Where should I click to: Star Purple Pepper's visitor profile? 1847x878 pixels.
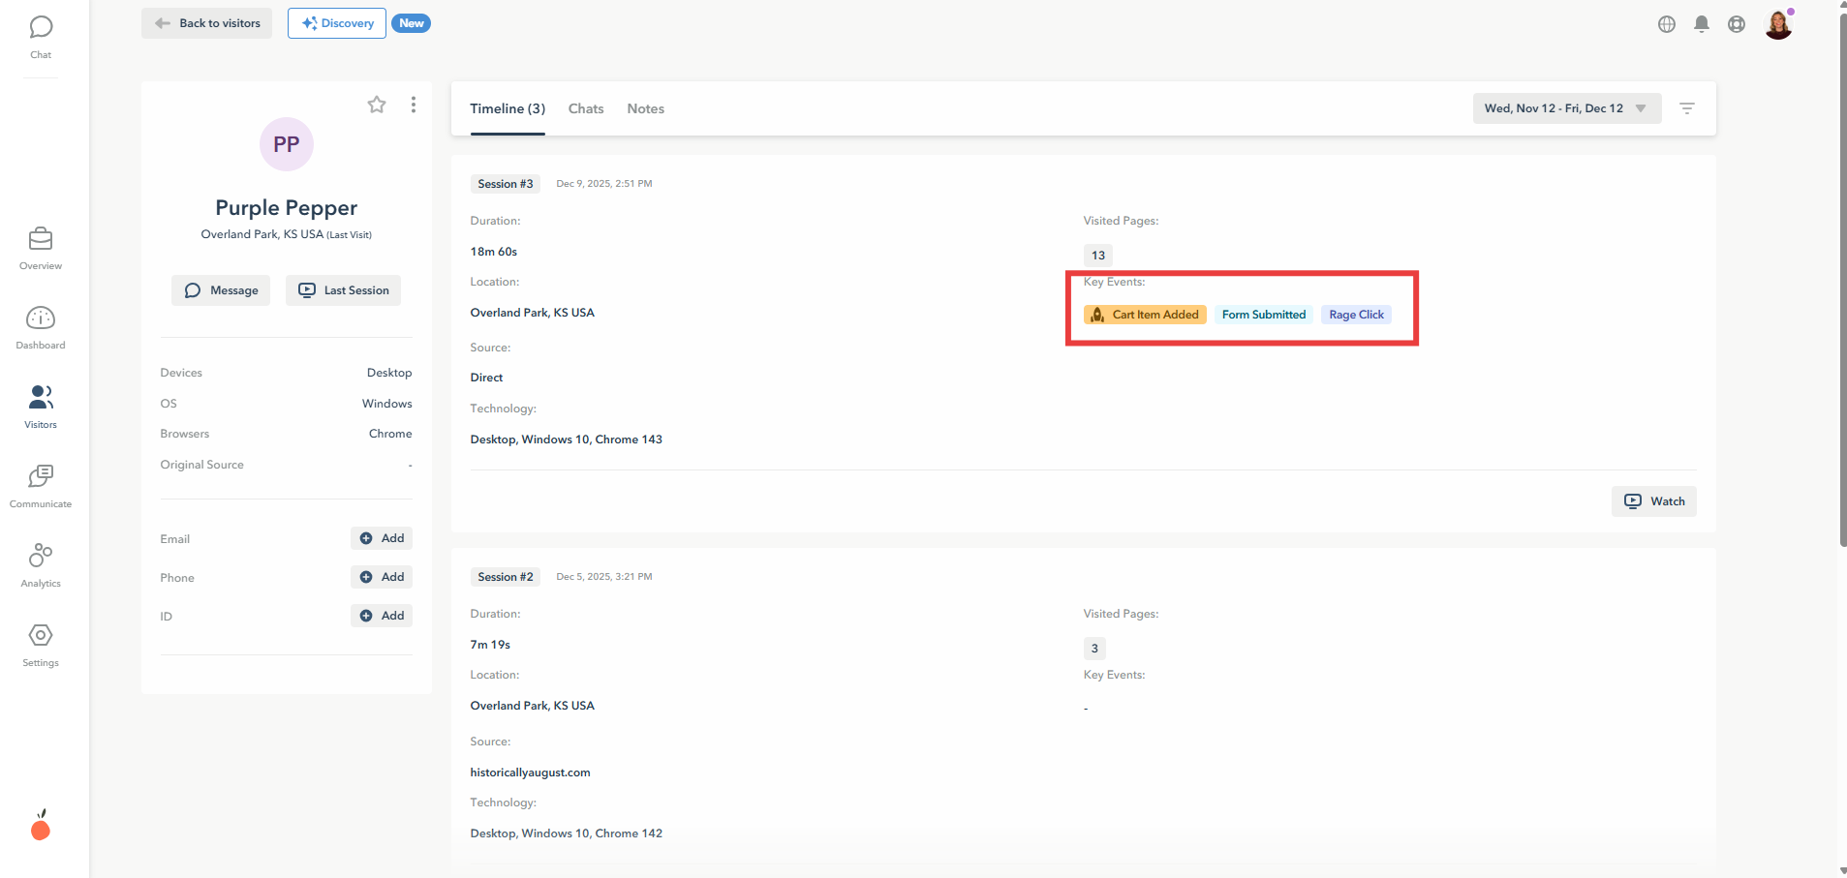click(x=377, y=105)
